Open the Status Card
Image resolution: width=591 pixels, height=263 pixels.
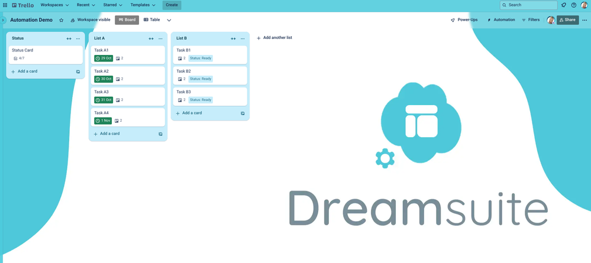[x=46, y=55]
